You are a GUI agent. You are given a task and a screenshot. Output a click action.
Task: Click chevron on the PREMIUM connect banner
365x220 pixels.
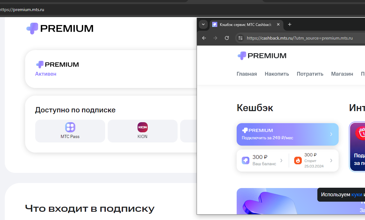click(331, 134)
